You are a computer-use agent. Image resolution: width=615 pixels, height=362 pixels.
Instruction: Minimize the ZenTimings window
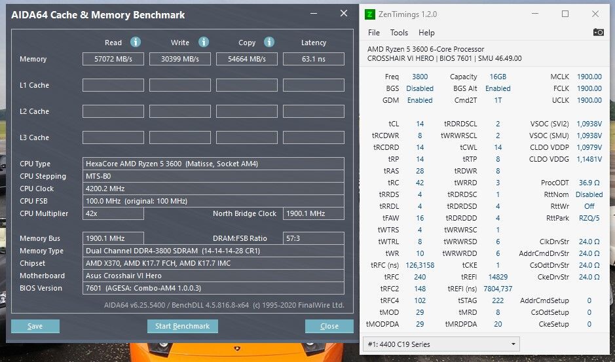pos(535,14)
